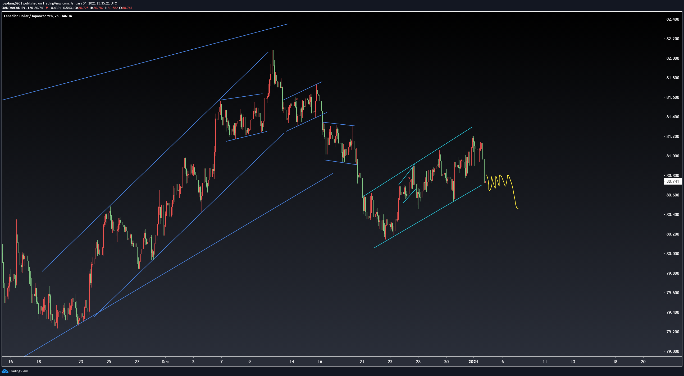Click the TradingView text in footer
The height and width of the screenshot is (376, 684).
point(18,371)
